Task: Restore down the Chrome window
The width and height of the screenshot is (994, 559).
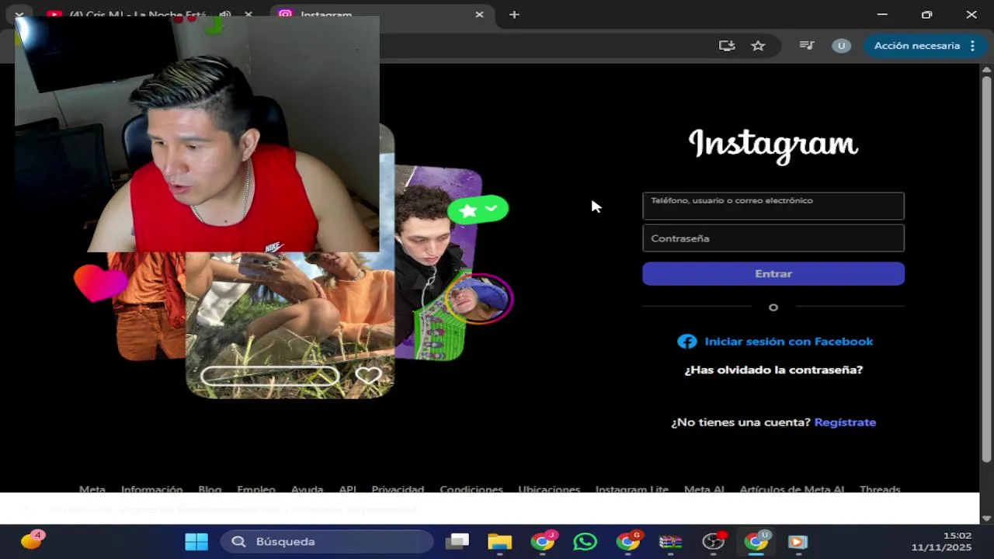Action: pyautogui.click(x=926, y=14)
